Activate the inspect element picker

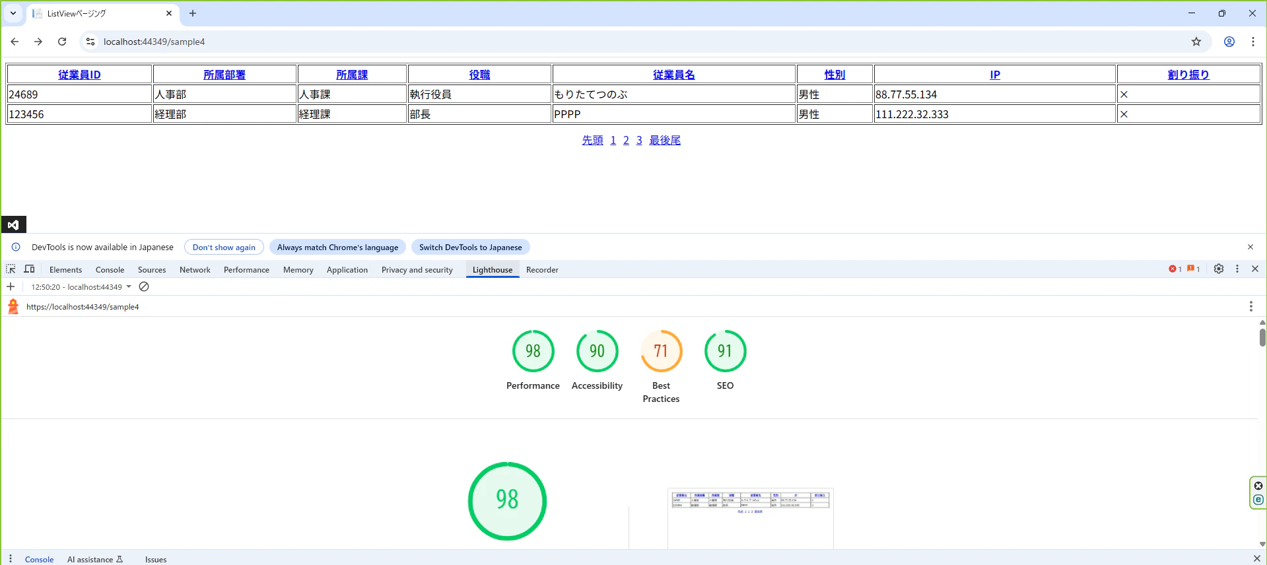point(11,269)
